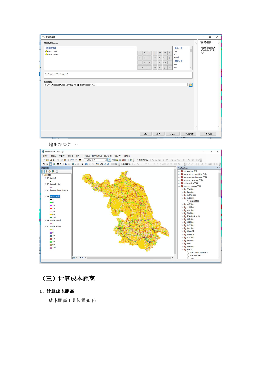Open the 文件(F) menu

point(45,156)
